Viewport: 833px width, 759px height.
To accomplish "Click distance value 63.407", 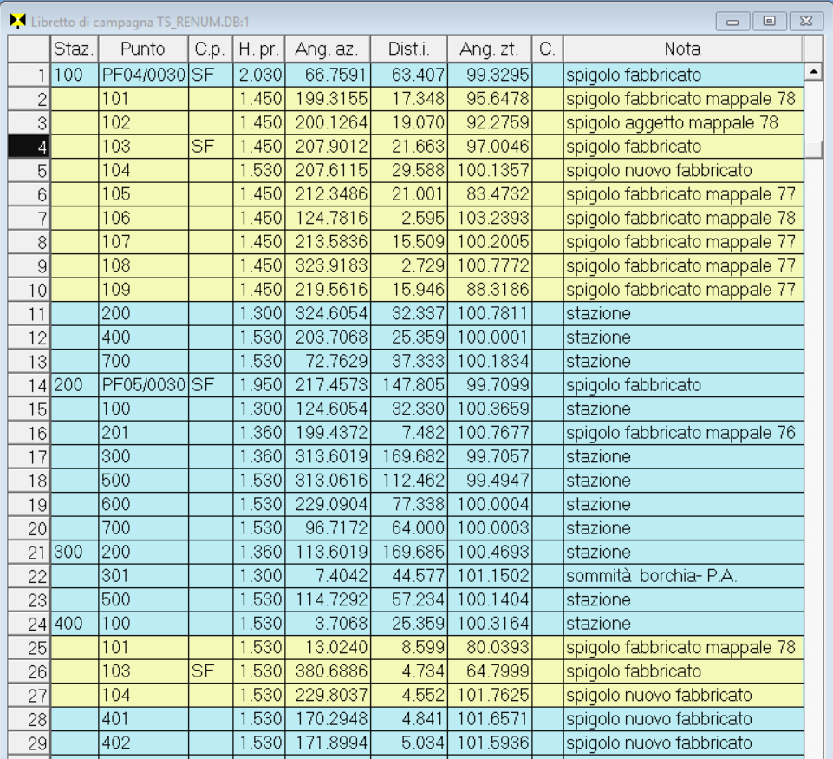I will click(x=409, y=75).
